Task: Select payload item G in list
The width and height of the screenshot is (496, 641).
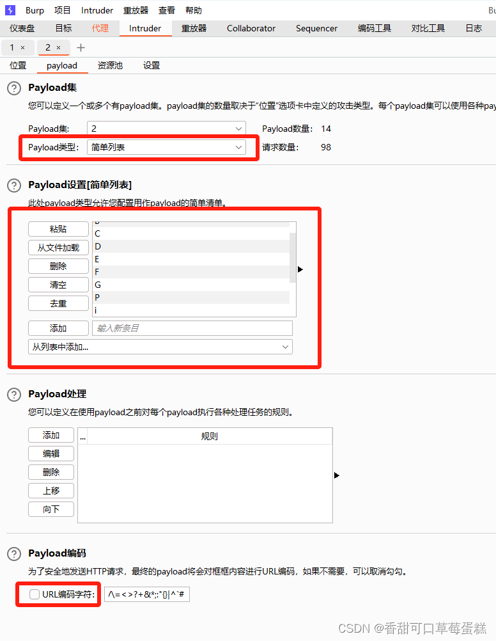Action: (x=191, y=285)
